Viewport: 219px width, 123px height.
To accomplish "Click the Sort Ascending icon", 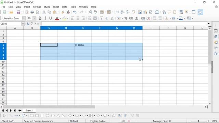I will pyautogui.click(x=123, y=12).
